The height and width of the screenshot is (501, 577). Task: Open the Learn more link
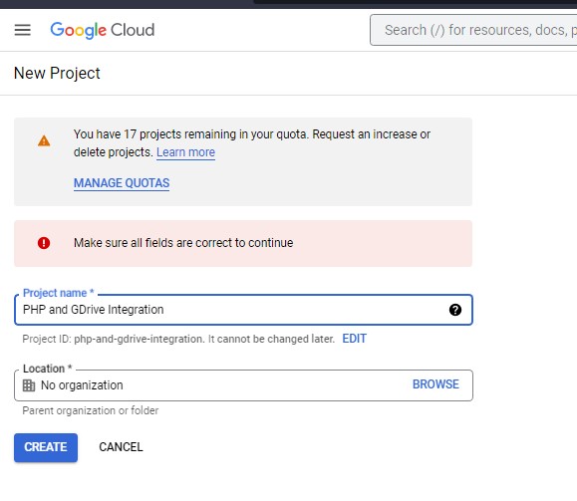(x=185, y=152)
